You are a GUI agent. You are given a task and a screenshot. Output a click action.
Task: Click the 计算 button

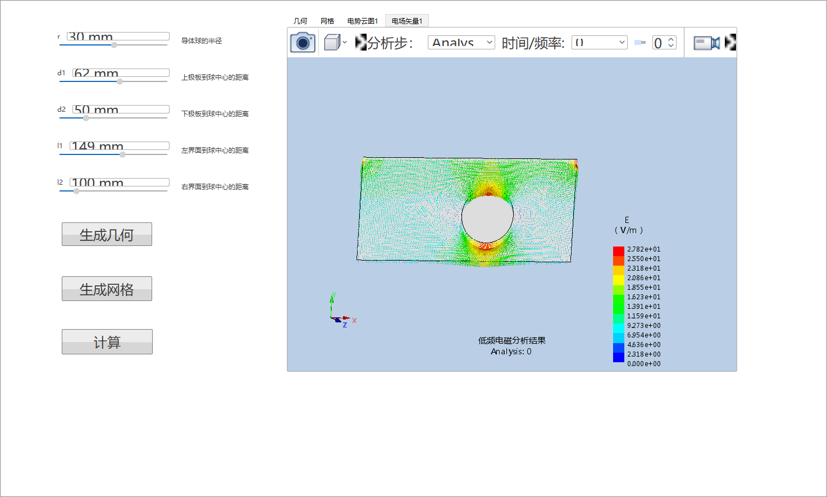coord(107,341)
